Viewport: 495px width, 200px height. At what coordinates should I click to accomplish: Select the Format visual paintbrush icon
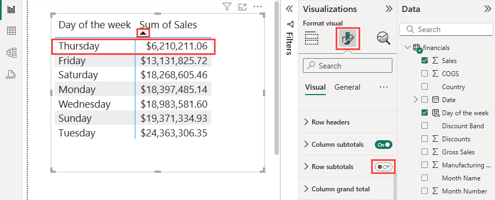[x=347, y=39]
